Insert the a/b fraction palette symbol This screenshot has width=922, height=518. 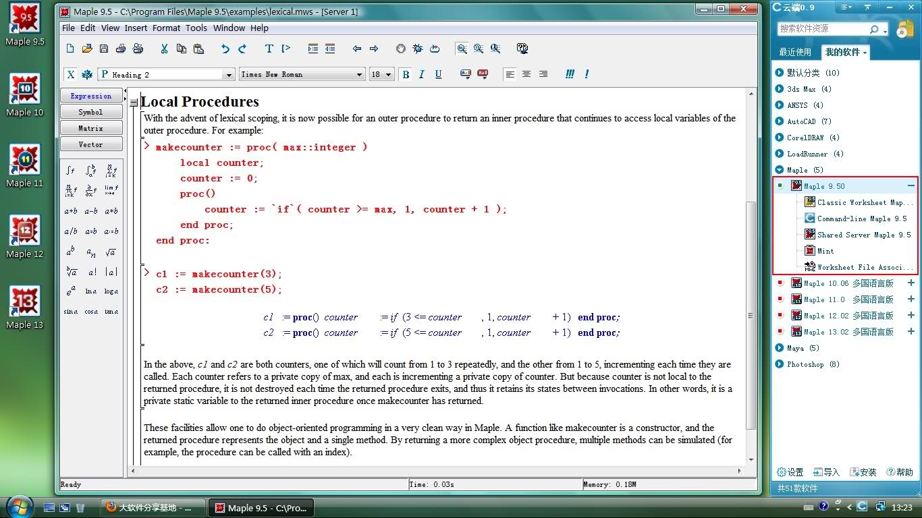coord(71,231)
